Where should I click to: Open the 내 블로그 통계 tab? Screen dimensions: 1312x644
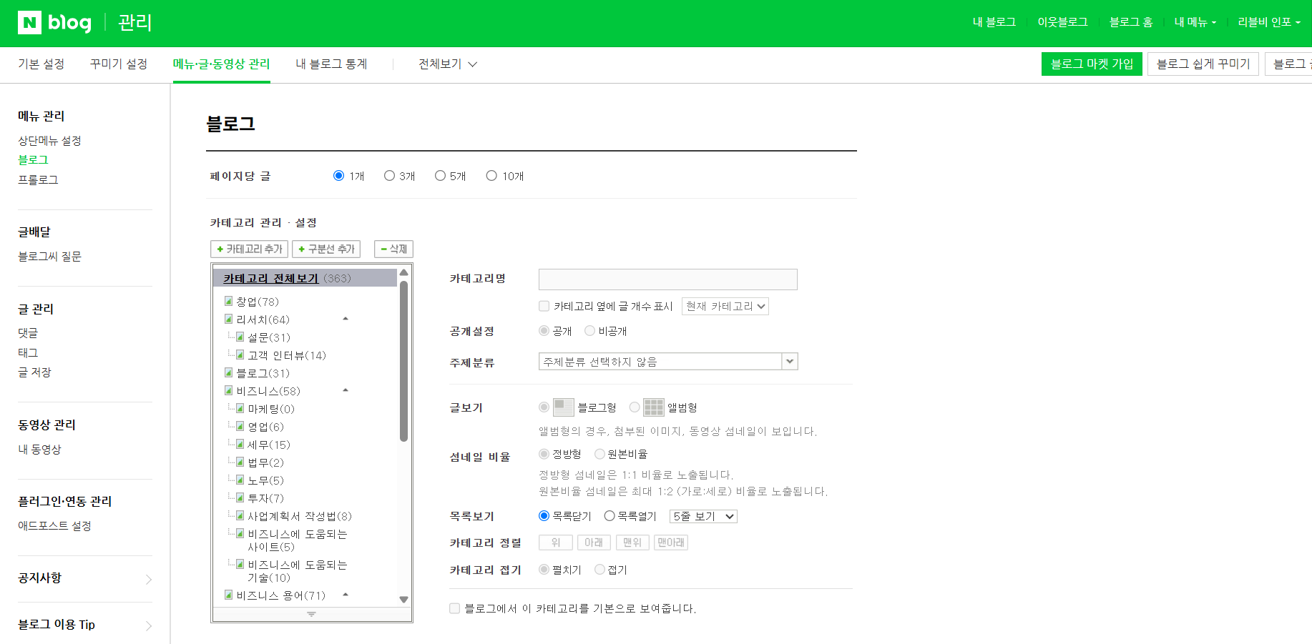click(x=331, y=64)
